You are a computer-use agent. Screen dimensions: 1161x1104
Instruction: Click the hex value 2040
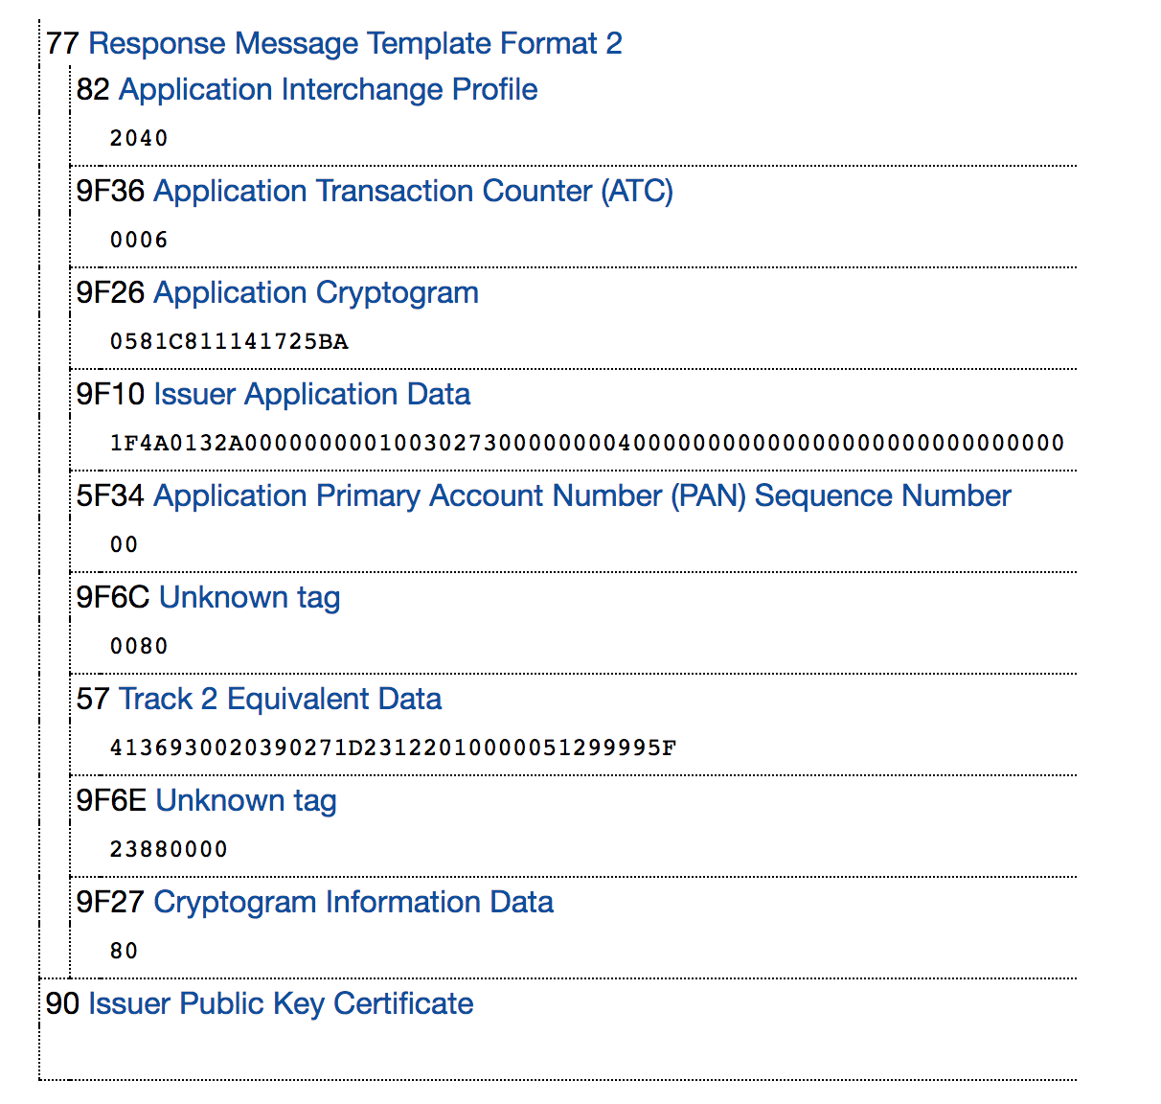click(x=139, y=139)
